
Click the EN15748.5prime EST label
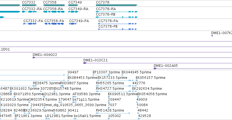tap(67, 89)
